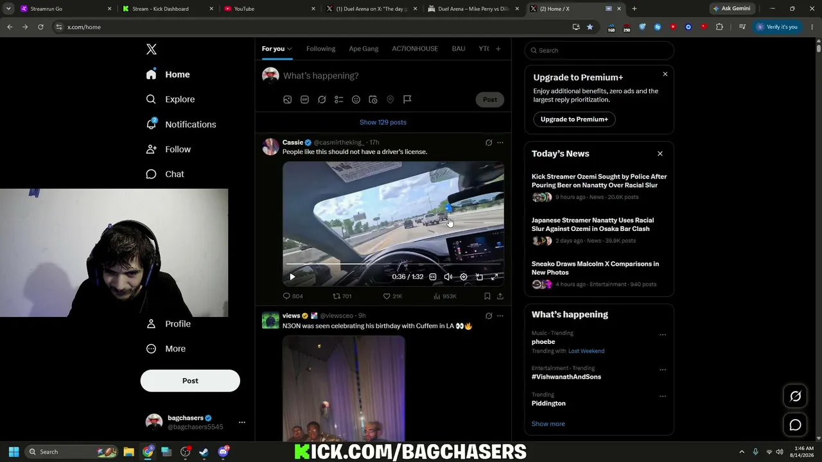
Task: Reply to Cassie's post
Action: point(293,296)
